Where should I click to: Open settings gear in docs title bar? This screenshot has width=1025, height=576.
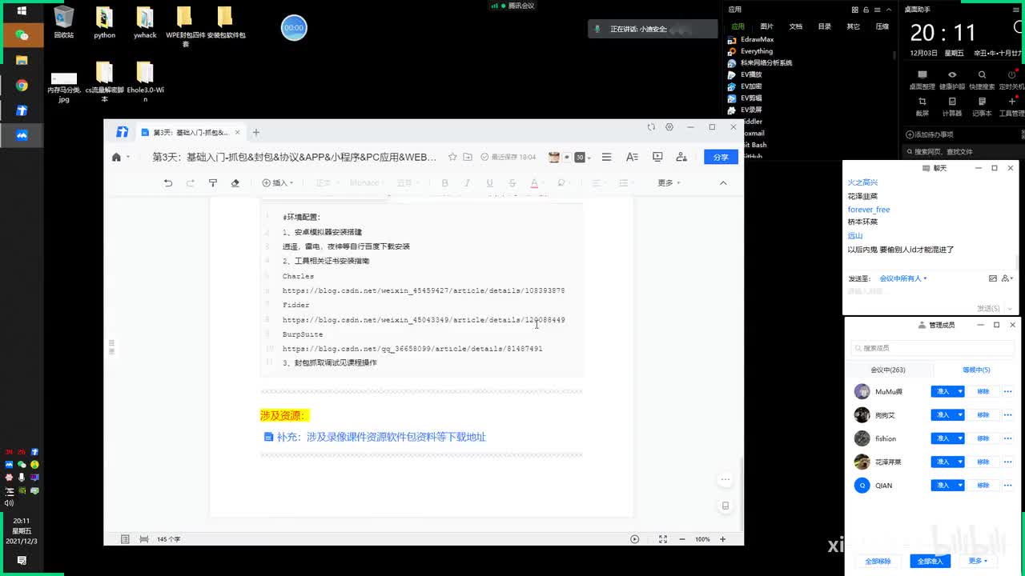[x=669, y=127]
